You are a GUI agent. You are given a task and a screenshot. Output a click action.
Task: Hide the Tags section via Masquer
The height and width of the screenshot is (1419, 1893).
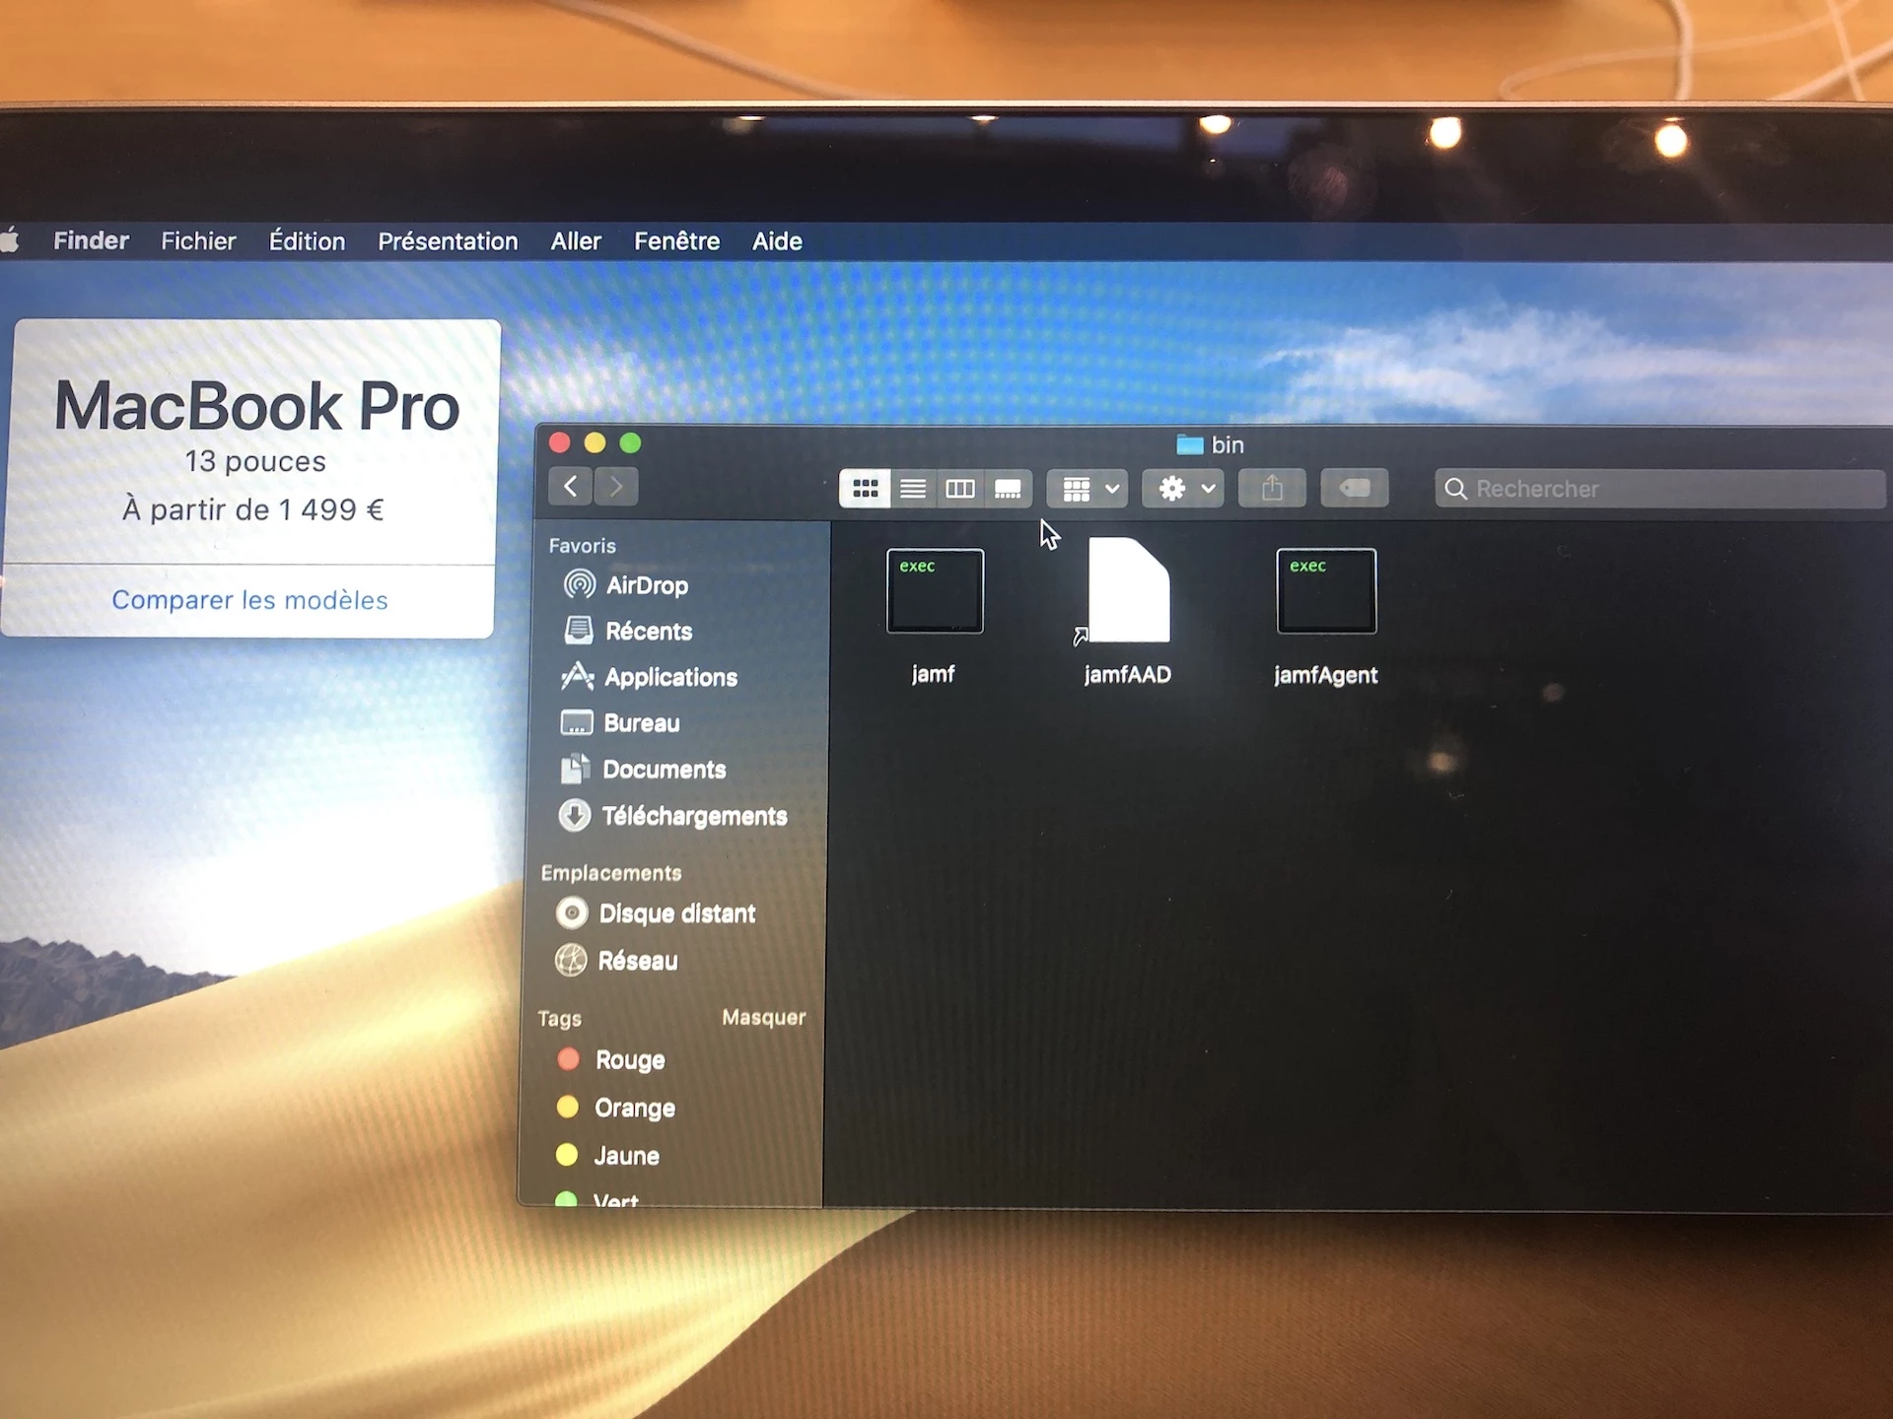point(763,1017)
